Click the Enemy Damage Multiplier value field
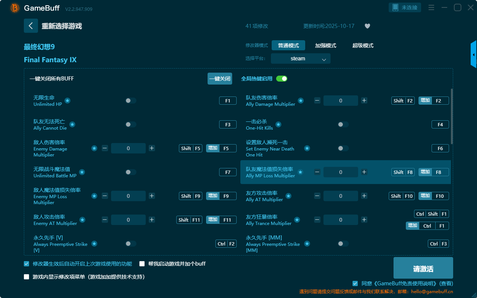 point(128,148)
